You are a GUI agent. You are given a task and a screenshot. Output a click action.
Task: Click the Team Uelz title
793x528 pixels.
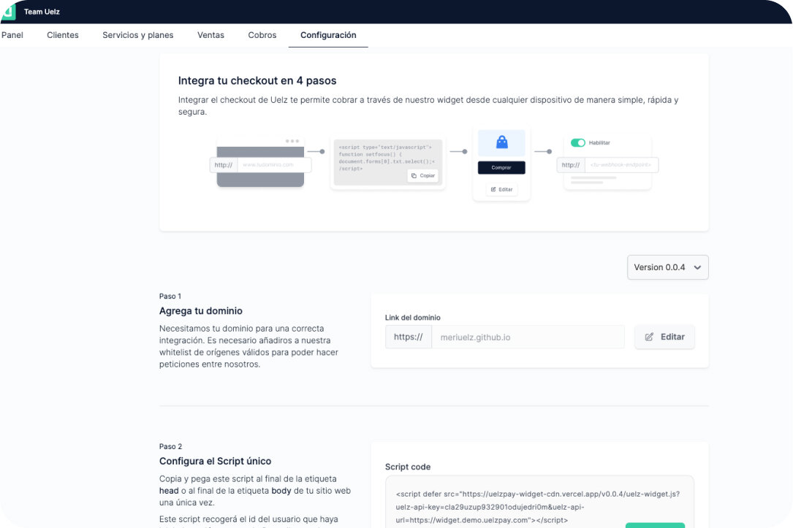click(42, 12)
